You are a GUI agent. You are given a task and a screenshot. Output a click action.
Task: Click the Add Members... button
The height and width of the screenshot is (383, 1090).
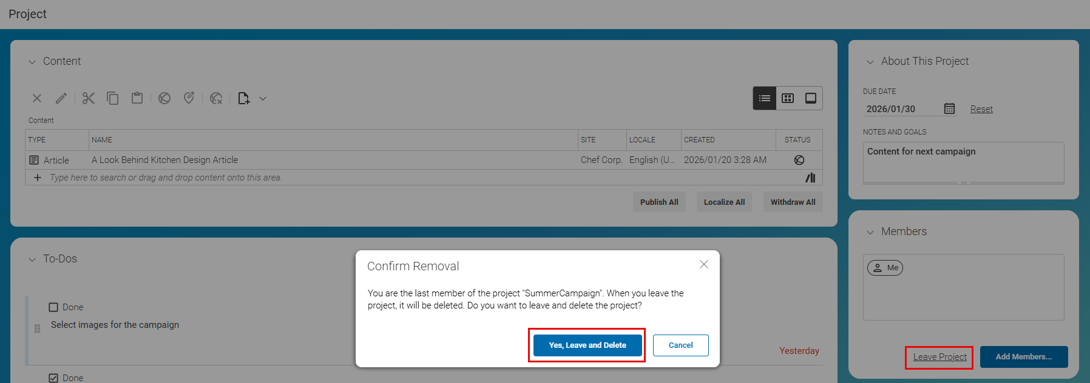point(1024,357)
